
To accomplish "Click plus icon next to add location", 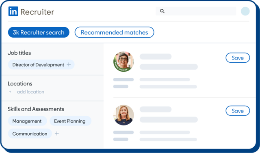I will coord(10,92).
